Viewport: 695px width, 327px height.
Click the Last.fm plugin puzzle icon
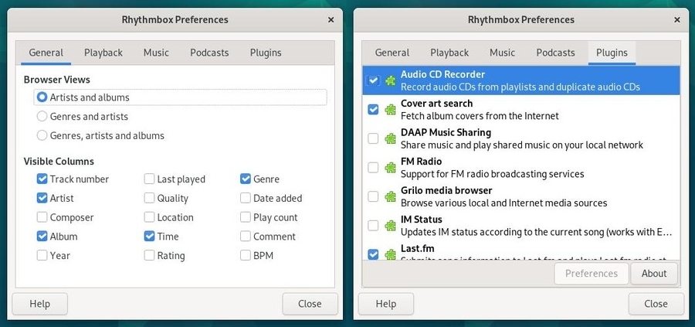(x=390, y=254)
